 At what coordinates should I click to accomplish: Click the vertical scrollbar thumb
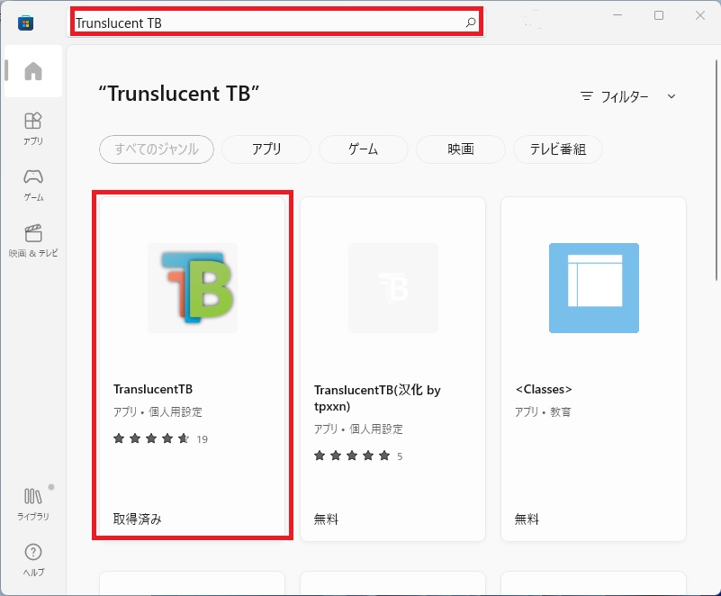click(x=716, y=169)
